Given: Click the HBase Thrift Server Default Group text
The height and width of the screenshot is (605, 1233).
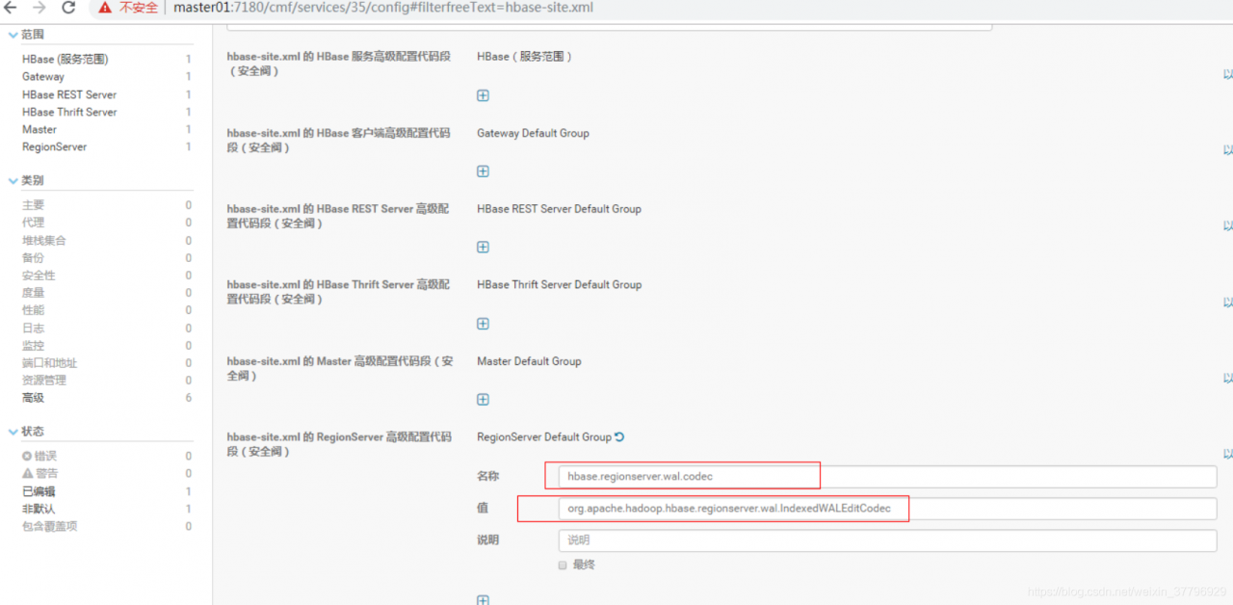Looking at the screenshot, I should [x=559, y=285].
